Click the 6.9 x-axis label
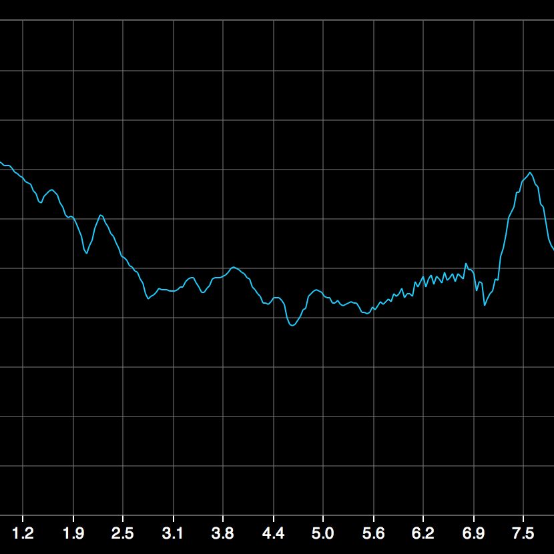This screenshot has height=554, width=554. [473, 533]
